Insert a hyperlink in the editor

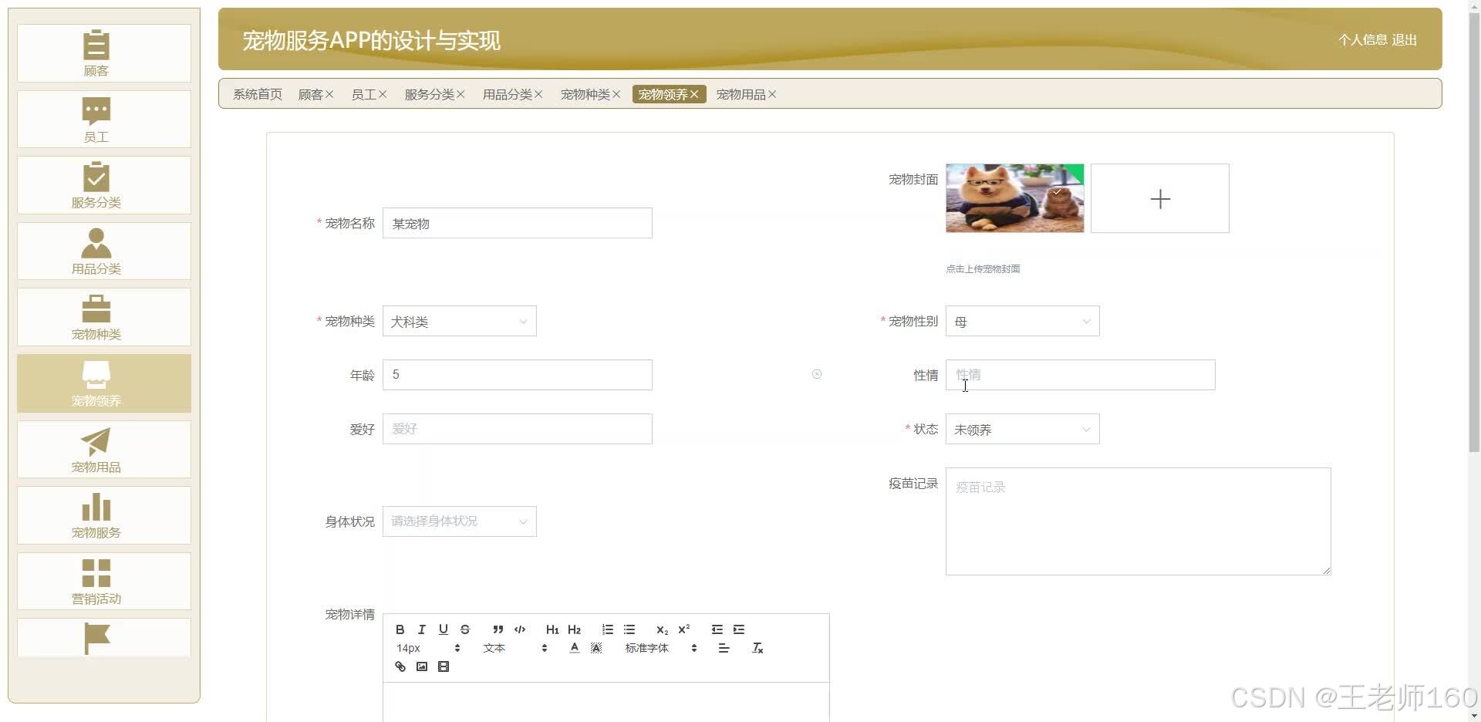(x=400, y=666)
